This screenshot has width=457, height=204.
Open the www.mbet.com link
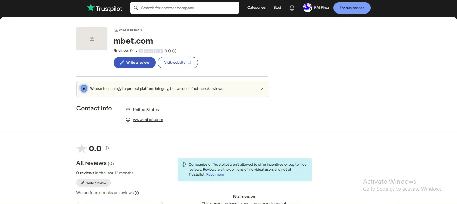coord(148,120)
